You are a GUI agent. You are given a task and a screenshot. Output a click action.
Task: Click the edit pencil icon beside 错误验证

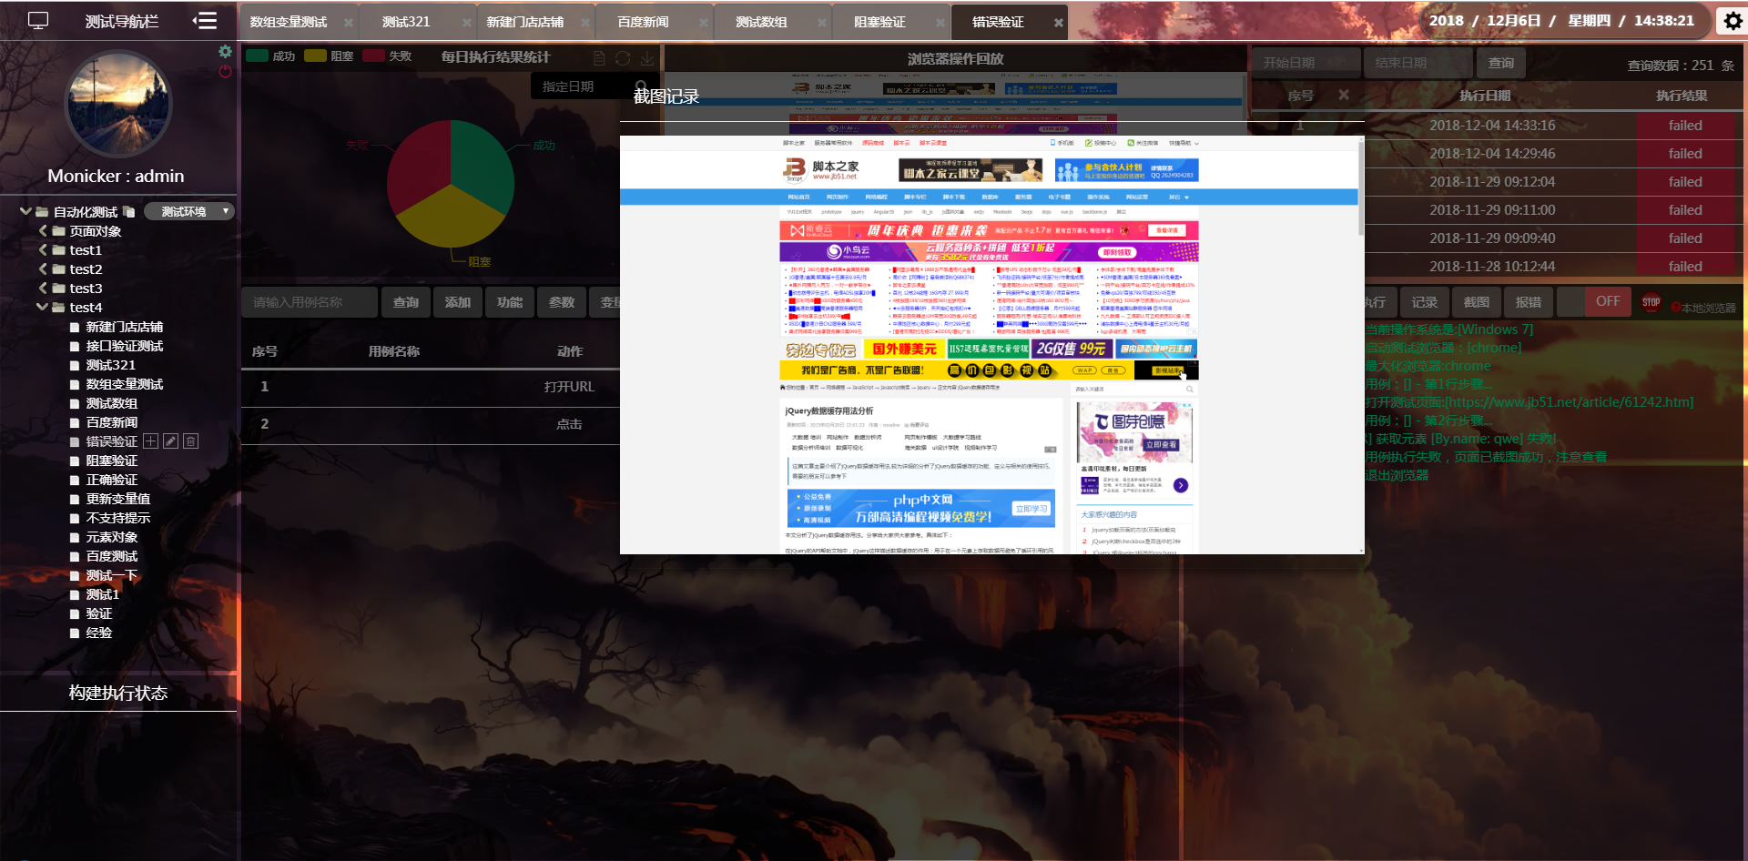coord(170,441)
